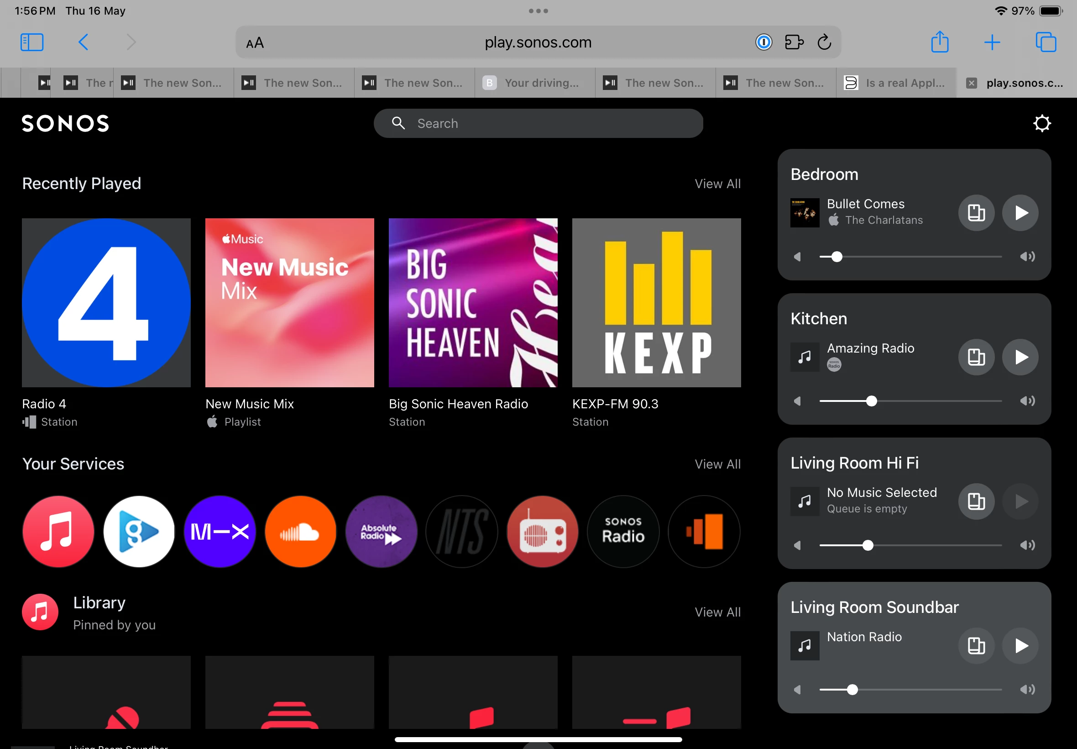Open Sonos settings gear

click(x=1042, y=123)
